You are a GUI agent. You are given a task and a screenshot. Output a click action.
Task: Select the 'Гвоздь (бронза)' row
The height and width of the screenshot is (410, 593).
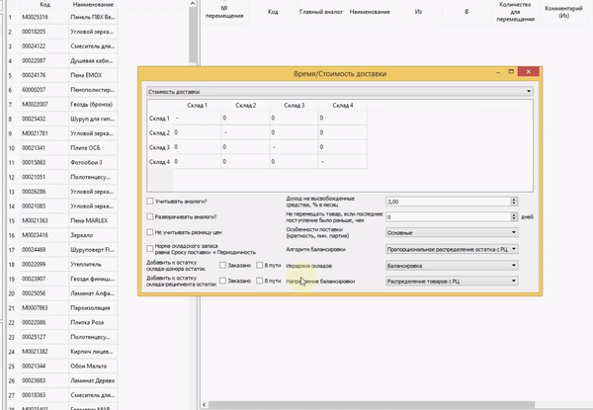pos(62,105)
